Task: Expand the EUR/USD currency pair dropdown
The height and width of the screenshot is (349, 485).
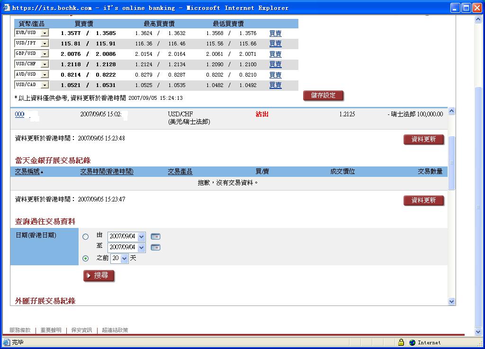Action: (x=45, y=33)
